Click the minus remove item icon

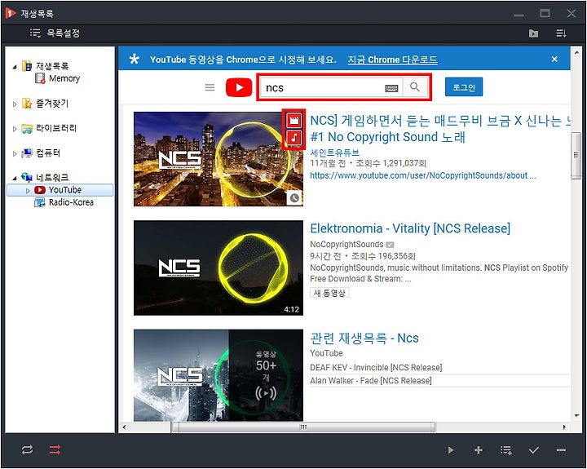tap(561, 450)
